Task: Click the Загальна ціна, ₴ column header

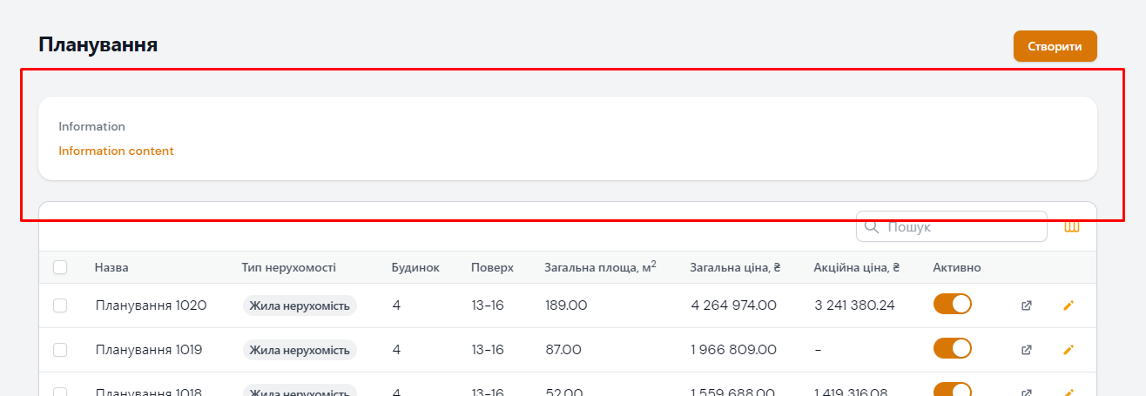Action: 734,267
